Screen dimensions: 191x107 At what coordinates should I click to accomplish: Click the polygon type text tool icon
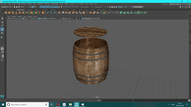pos(40,12)
